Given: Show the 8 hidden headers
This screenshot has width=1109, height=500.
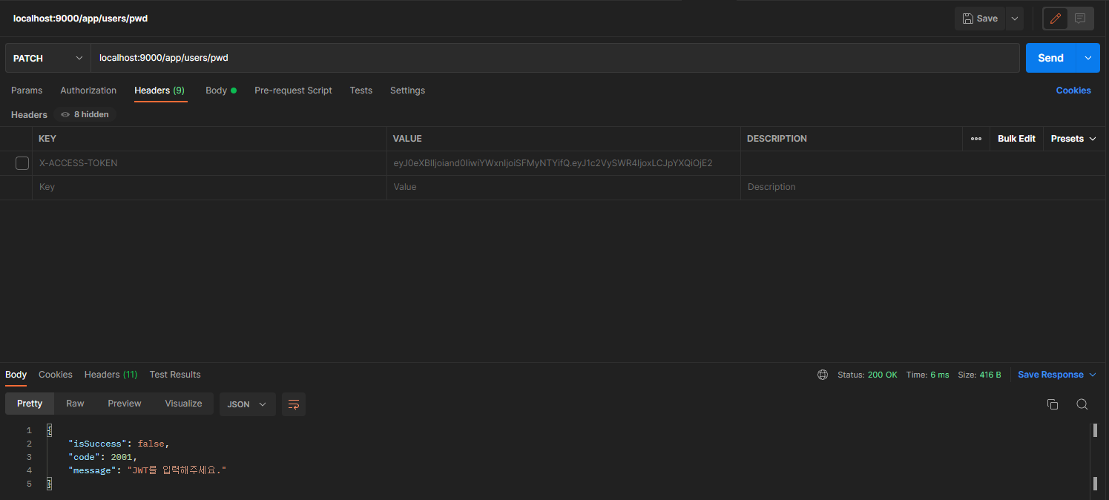Looking at the screenshot, I should point(85,115).
